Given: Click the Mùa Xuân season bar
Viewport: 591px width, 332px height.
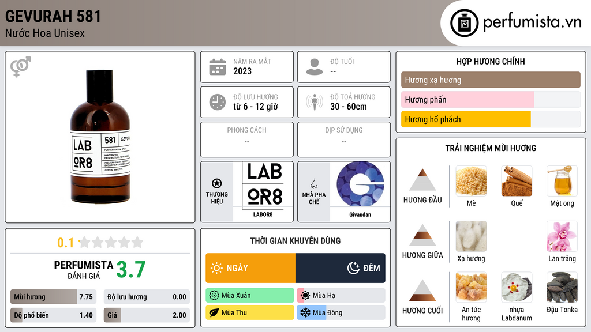Looking at the screenshot, I should (250, 296).
